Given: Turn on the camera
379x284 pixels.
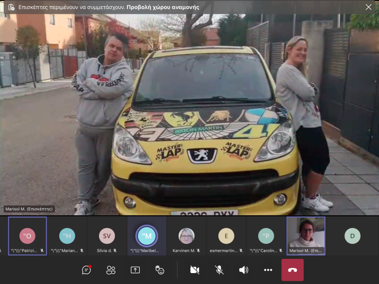Looking at the screenshot, I should point(194,270).
